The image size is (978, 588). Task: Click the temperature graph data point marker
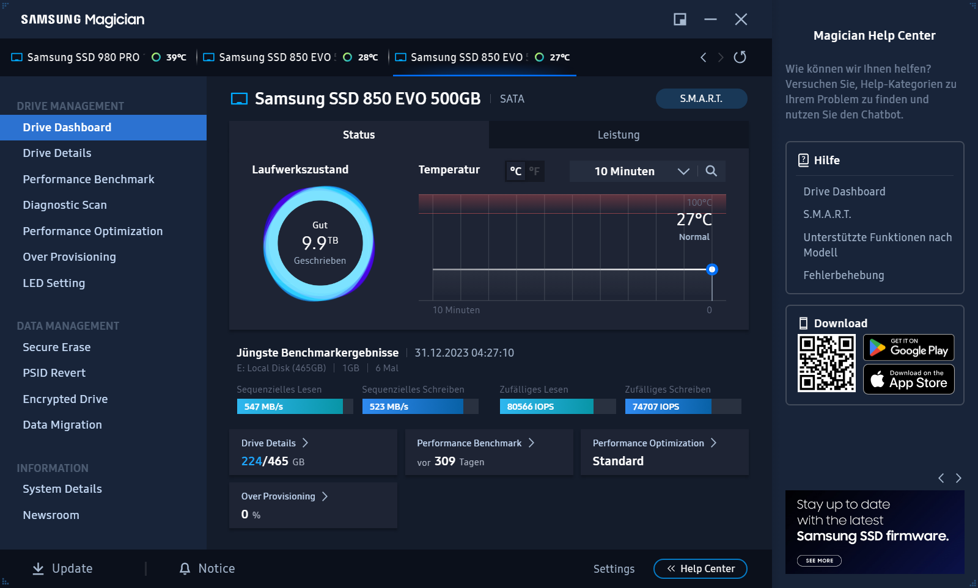pos(712,269)
